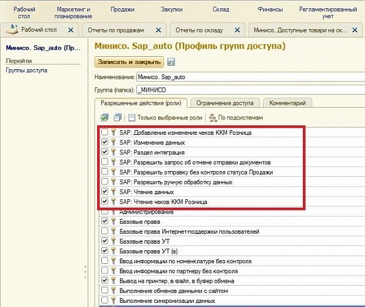Open the Комментарий tab
Viewport: 365px width, 307px height.
tap(287, 103)
